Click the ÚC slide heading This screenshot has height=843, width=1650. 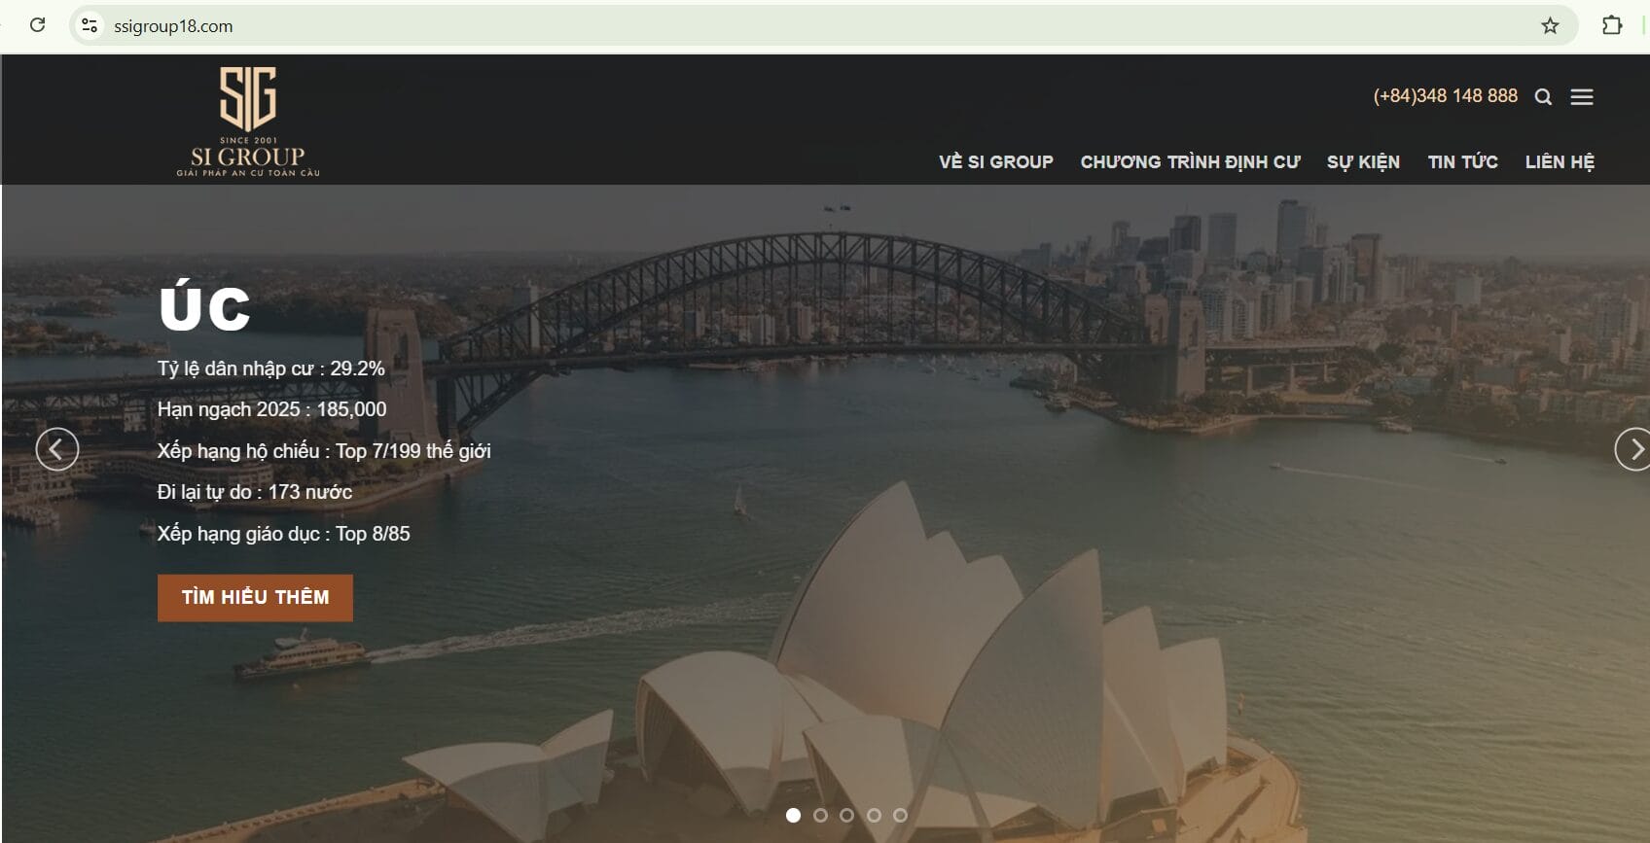tap(204, 304)
